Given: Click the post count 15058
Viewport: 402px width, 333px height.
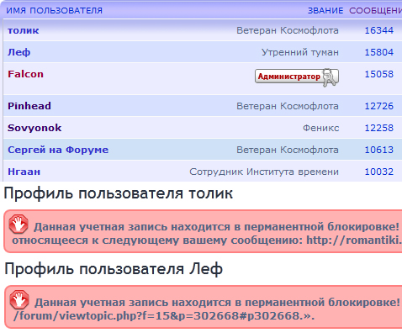Looking at the screenshot, I should [x=379, y=74].
